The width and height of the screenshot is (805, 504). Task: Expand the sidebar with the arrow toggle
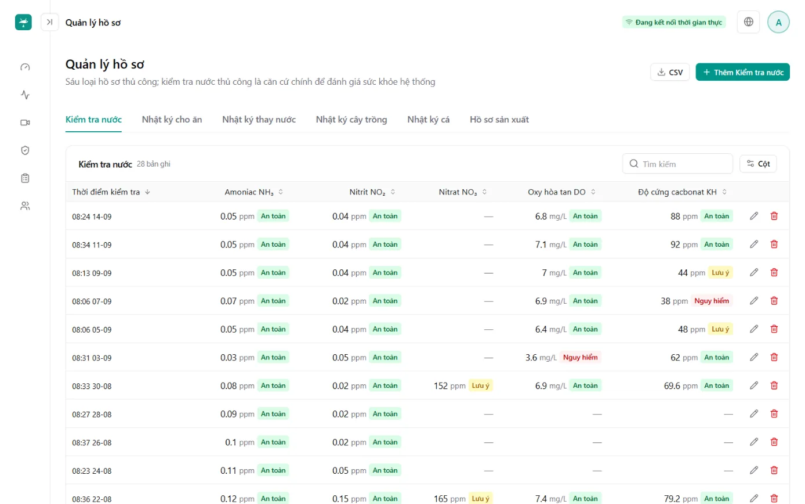(50, 22)
